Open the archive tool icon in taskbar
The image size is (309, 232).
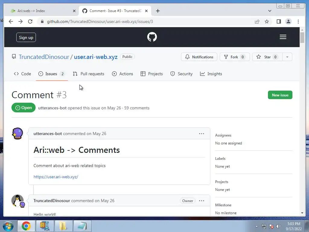(45, 226)
